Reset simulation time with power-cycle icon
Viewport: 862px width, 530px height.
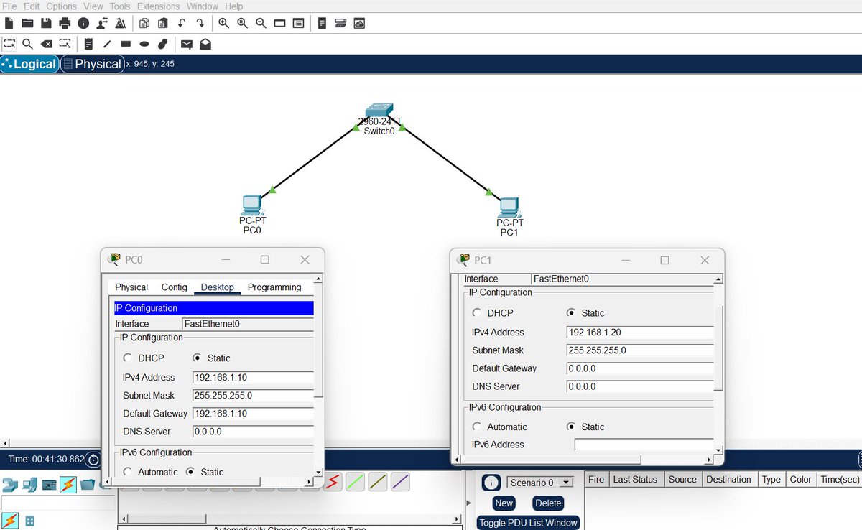point(93,460)
